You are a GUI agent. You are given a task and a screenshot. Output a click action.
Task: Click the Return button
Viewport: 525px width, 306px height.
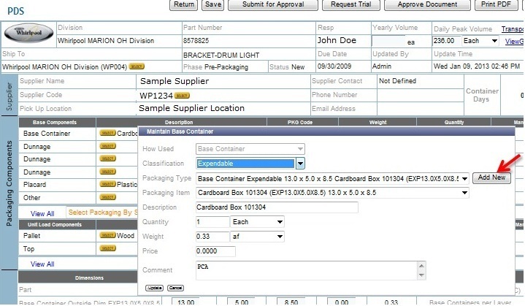[x=184, y=4]
